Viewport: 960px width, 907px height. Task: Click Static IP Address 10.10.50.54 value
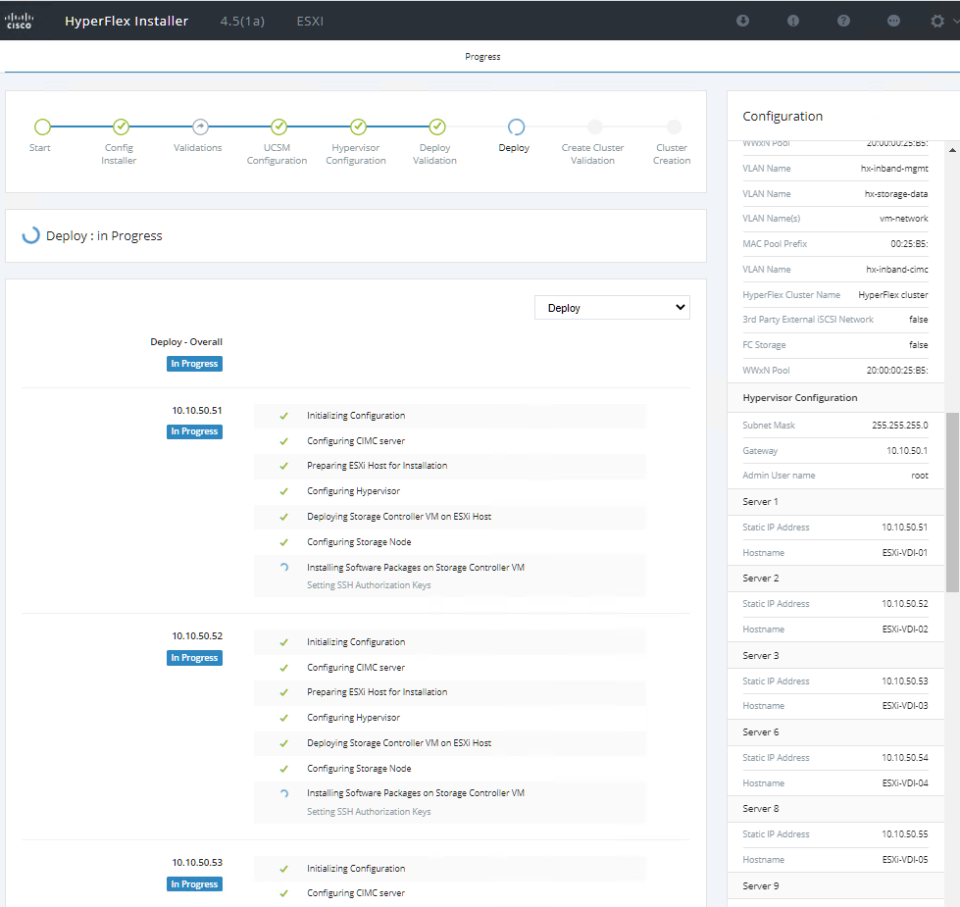[905, 758]
